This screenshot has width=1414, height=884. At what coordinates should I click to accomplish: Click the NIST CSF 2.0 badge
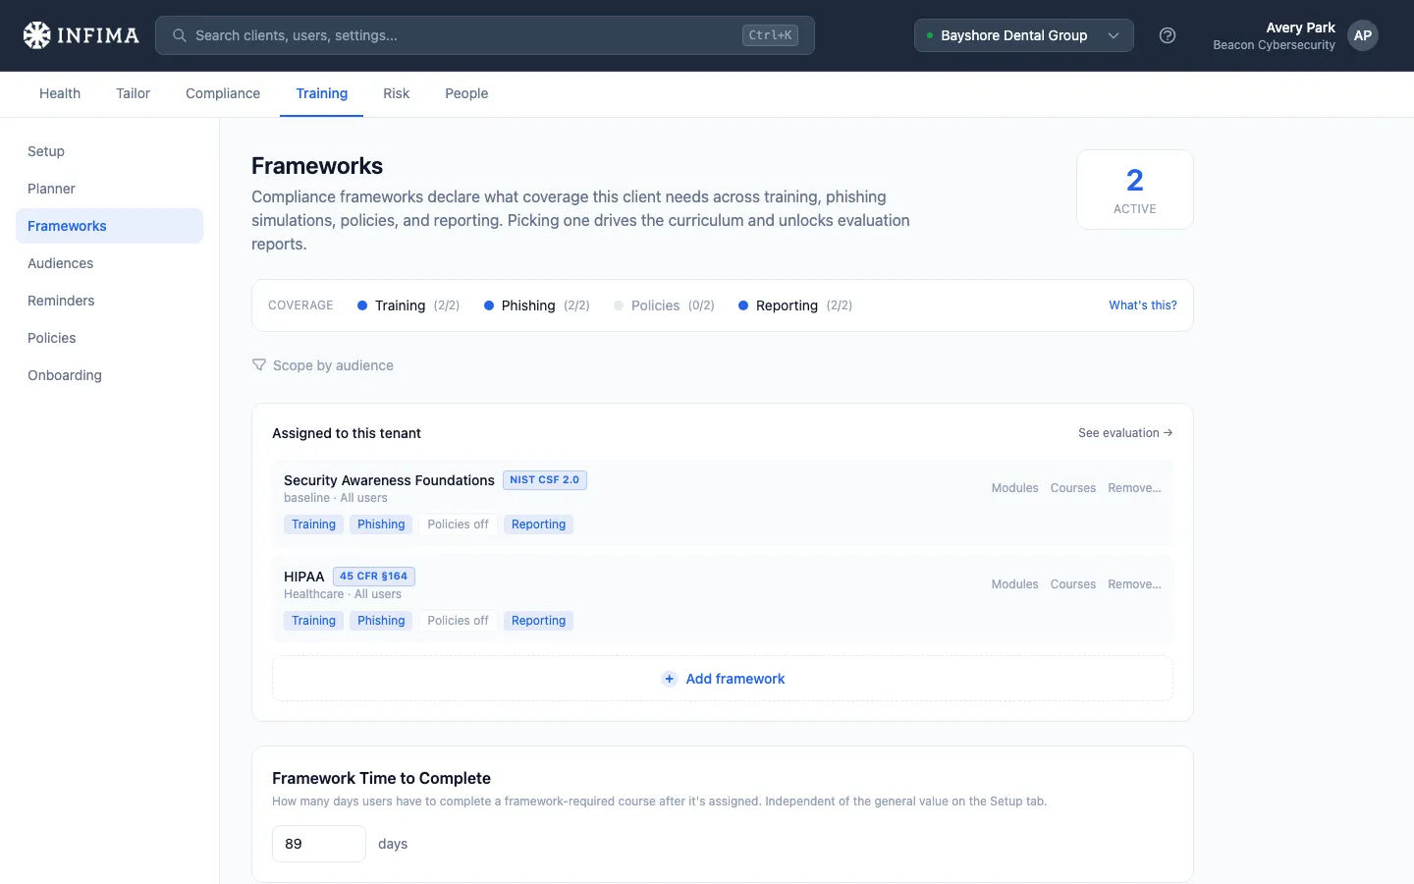(x=545, y=480)
